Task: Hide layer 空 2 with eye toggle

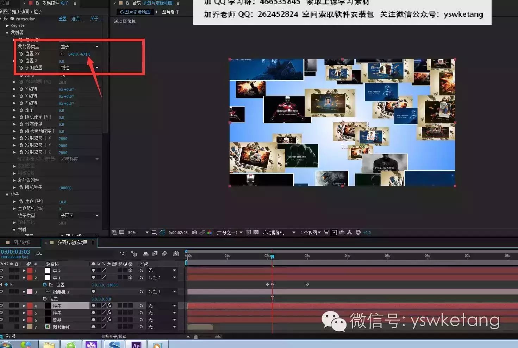Action: point(1,271)
